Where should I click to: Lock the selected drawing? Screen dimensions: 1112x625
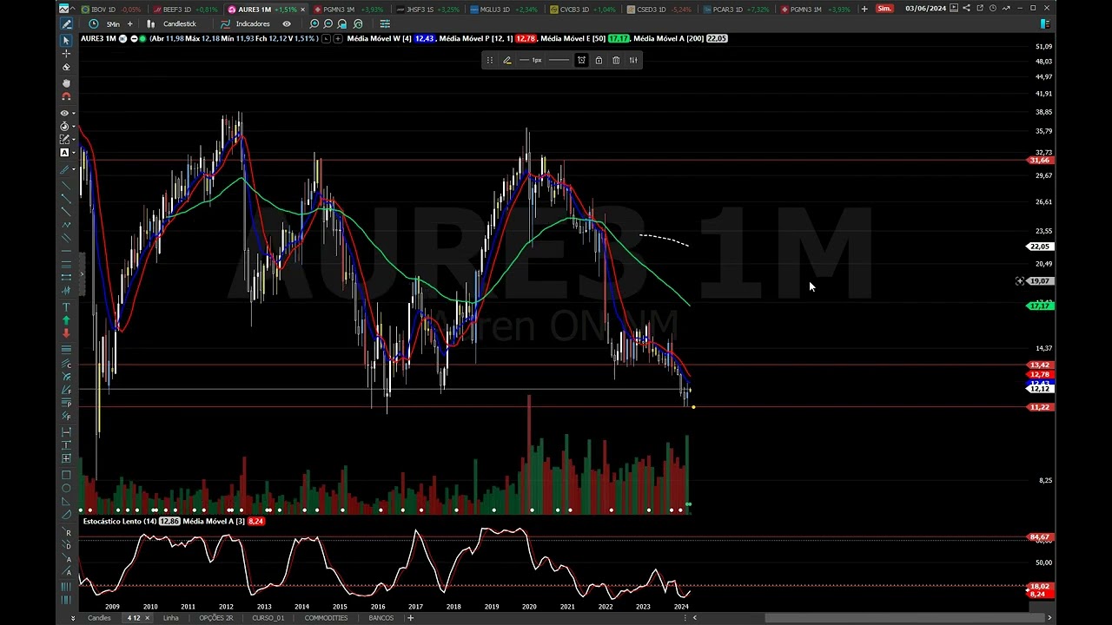pos(599,60)
